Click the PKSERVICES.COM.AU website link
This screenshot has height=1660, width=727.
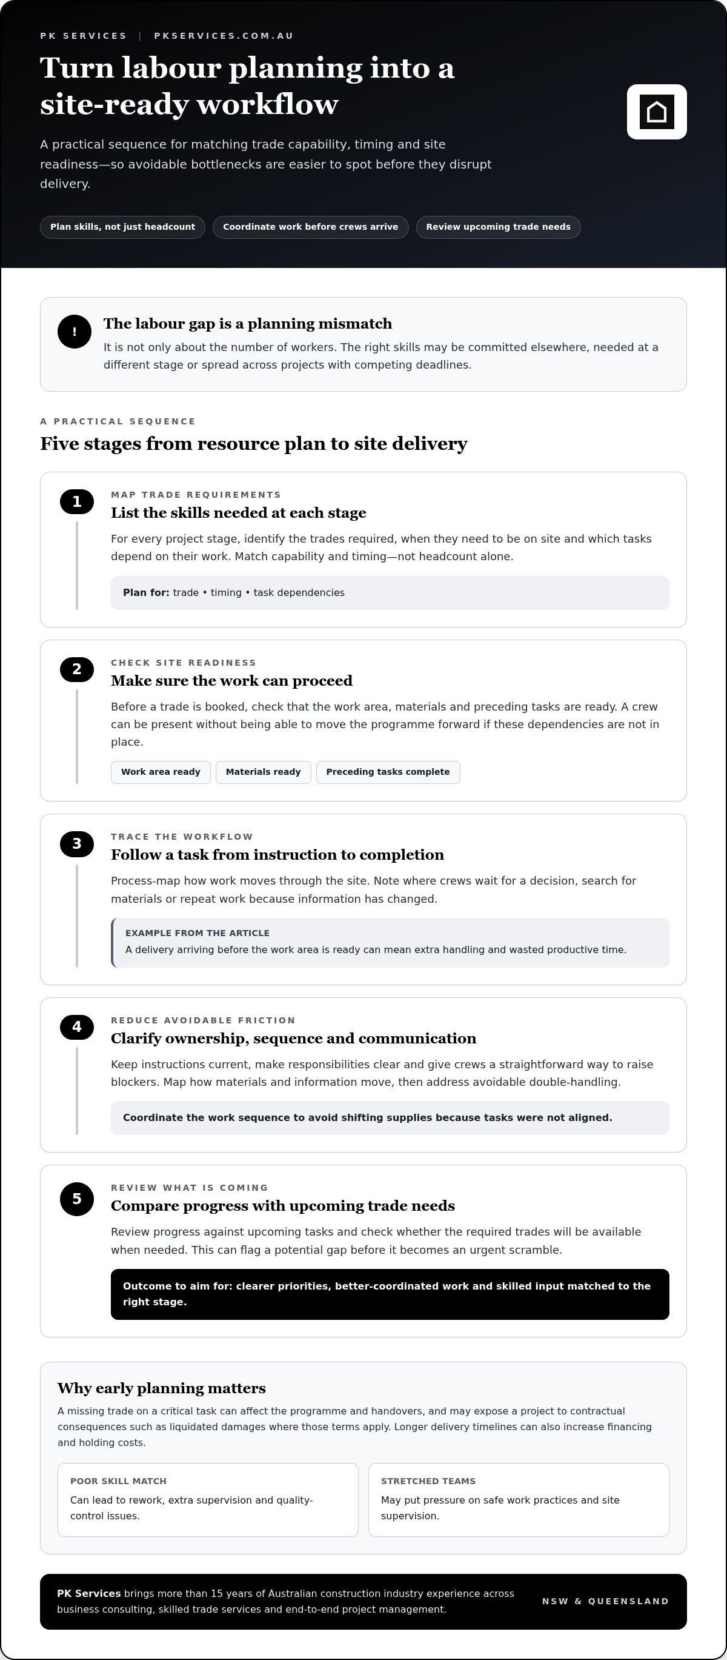(x=224, y=36)
